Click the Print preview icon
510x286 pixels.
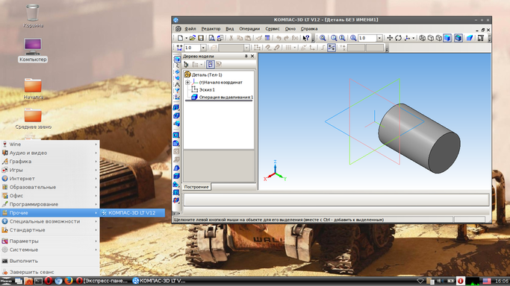212,38
